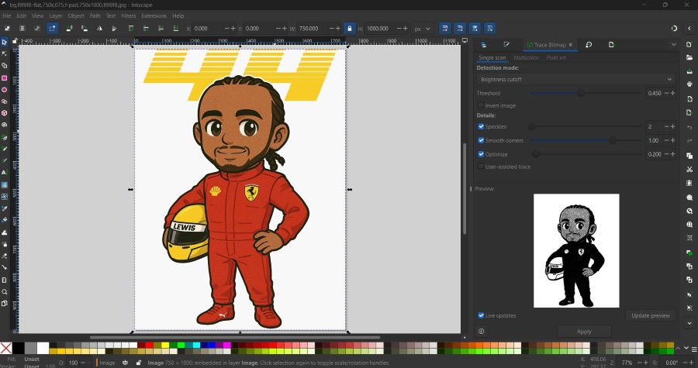Open the Detection mode Brightness cutoff dropdown
This screenshot has width=698, height=368.
click(x=576, y=79)
